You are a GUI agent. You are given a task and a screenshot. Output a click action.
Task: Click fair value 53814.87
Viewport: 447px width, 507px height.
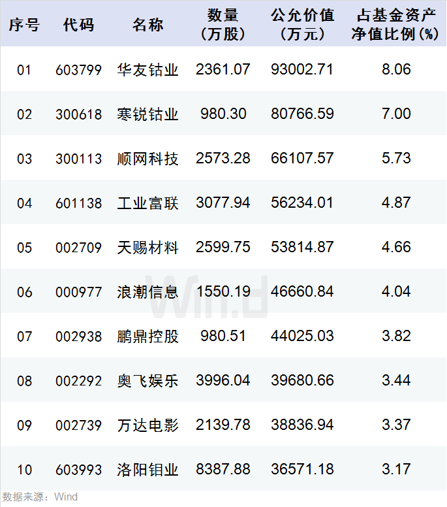click(302, 247)
